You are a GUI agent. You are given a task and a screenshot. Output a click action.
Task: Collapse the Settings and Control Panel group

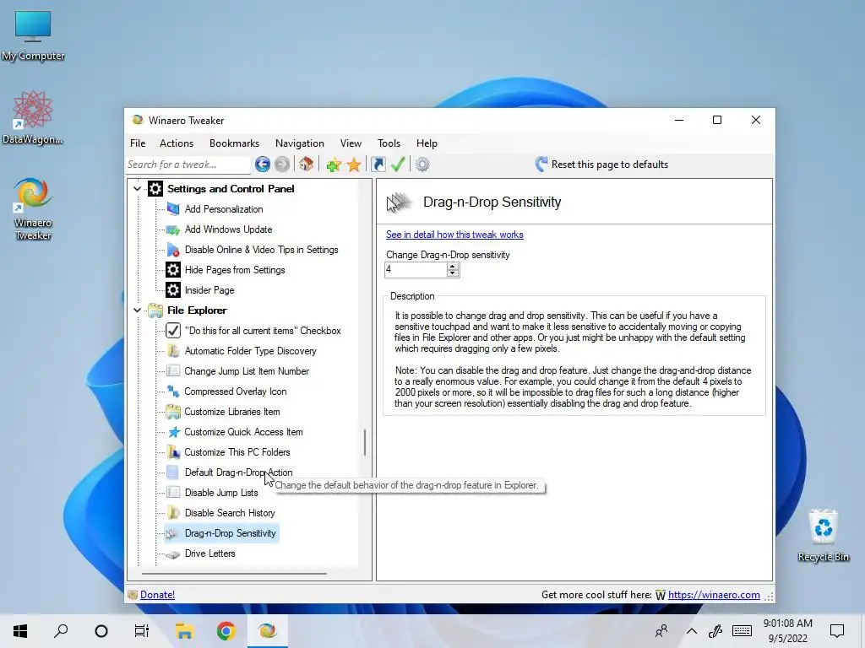click(x=138, y=188)
